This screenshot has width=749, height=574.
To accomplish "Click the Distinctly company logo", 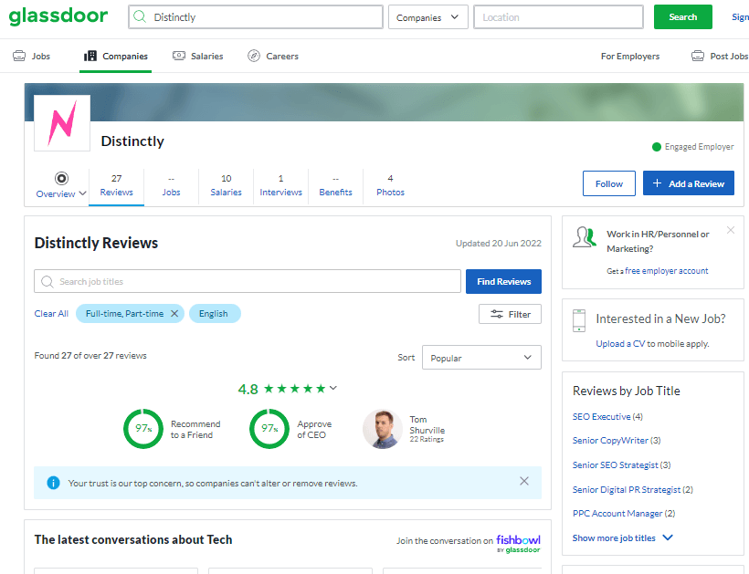I will coord(62,123).
